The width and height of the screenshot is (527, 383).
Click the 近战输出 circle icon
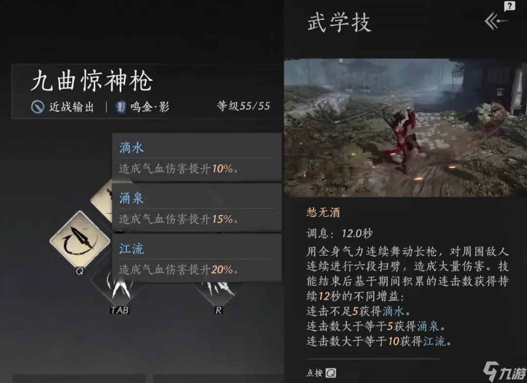point(38,107)
